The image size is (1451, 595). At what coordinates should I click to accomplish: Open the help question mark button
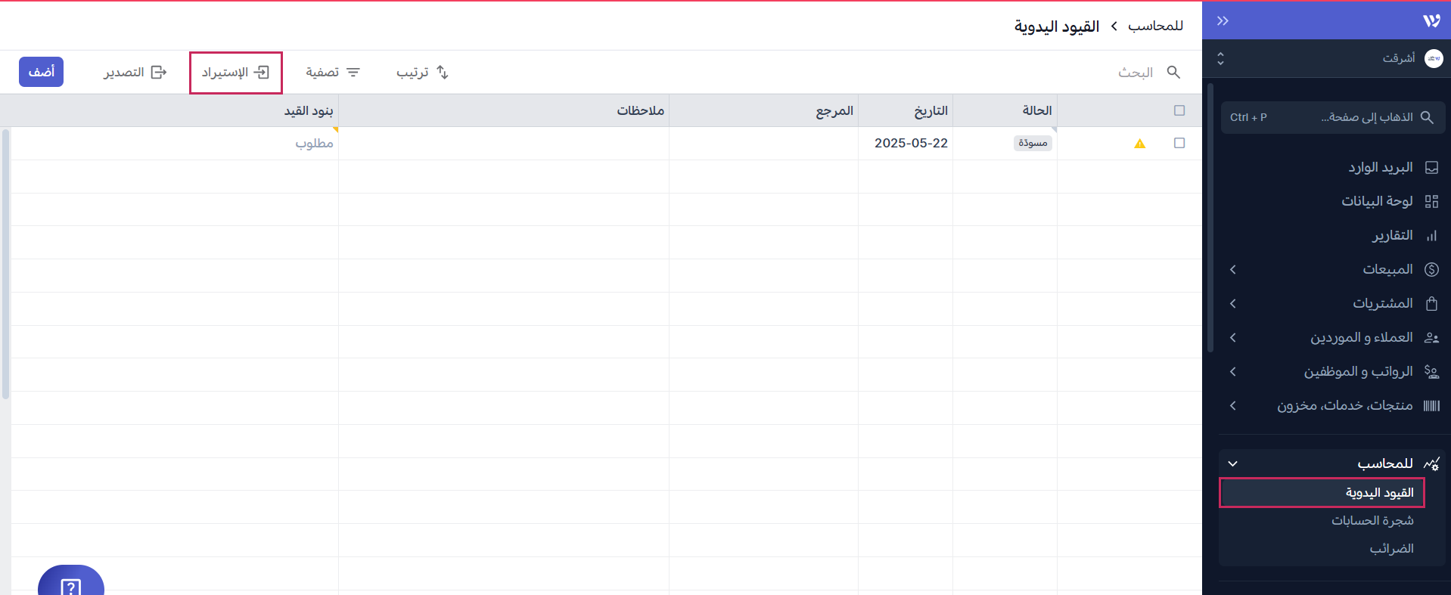(71, 584)
